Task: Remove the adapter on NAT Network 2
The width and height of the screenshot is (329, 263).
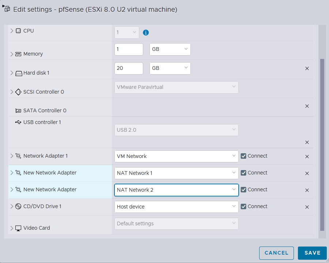Action: pos(307,190)
